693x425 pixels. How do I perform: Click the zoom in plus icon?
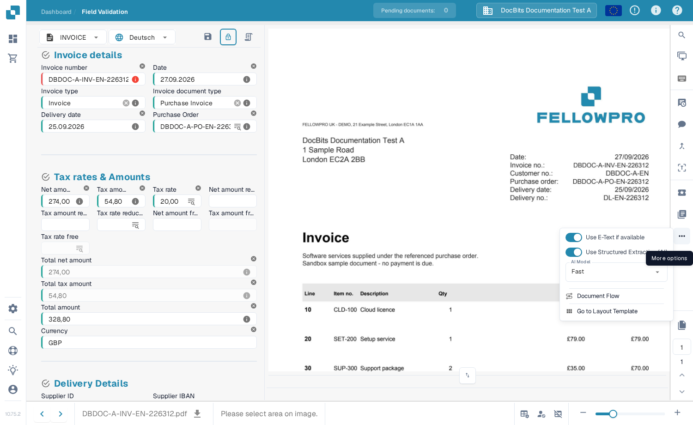click(x=677, y=413)
